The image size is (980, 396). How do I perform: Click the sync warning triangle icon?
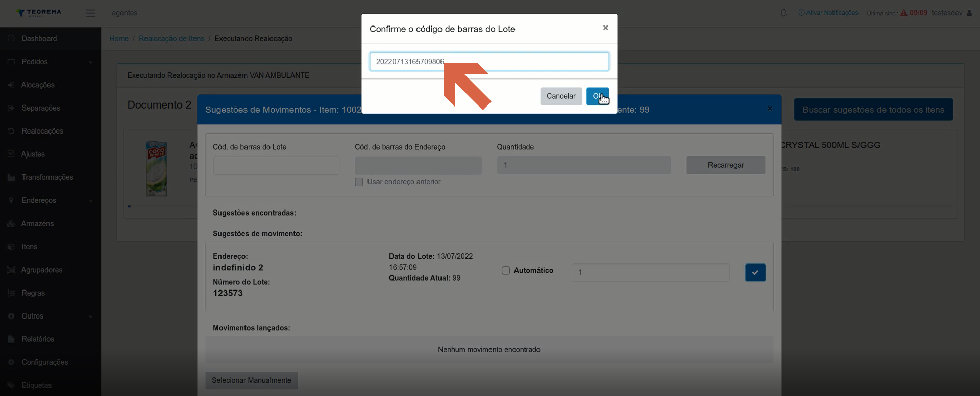(x=904, y=13)
